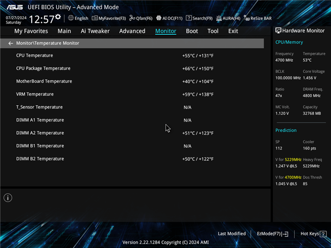Open Ai Tweaker tab

[95, 31]
